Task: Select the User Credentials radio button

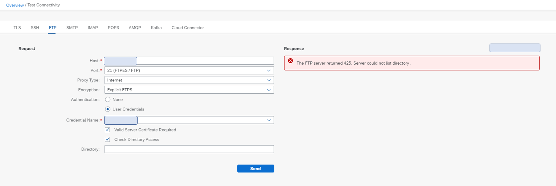Action: click(107, 109)
